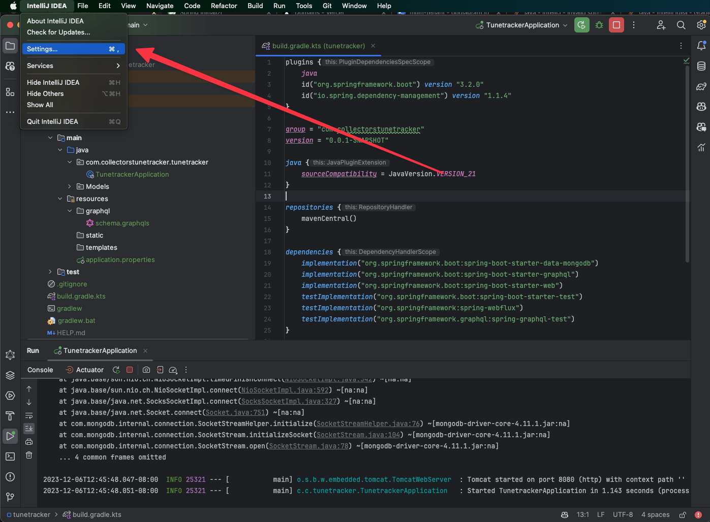Collapse the java folder chevron

point(60,150)
